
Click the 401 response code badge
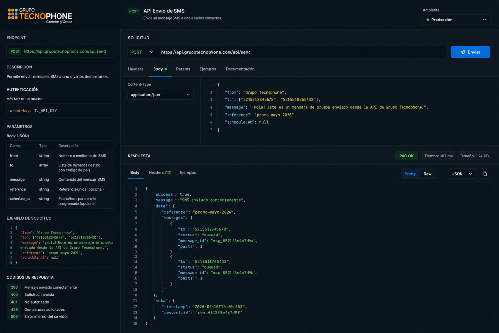click(x=14, y=302)
